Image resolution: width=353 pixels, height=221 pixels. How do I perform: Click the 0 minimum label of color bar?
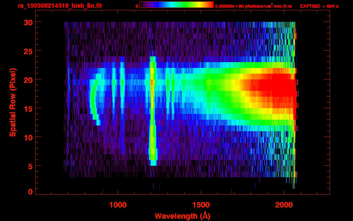tap(137, 6)
